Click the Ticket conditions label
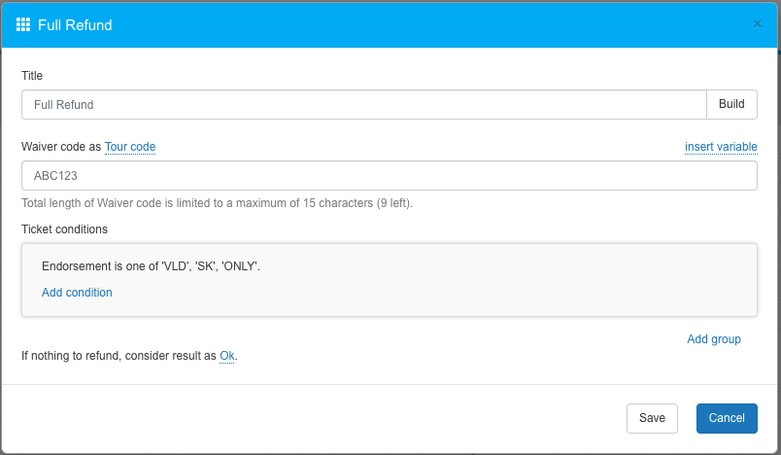Viewport: 781px width, 455px height. pos(64,229)
